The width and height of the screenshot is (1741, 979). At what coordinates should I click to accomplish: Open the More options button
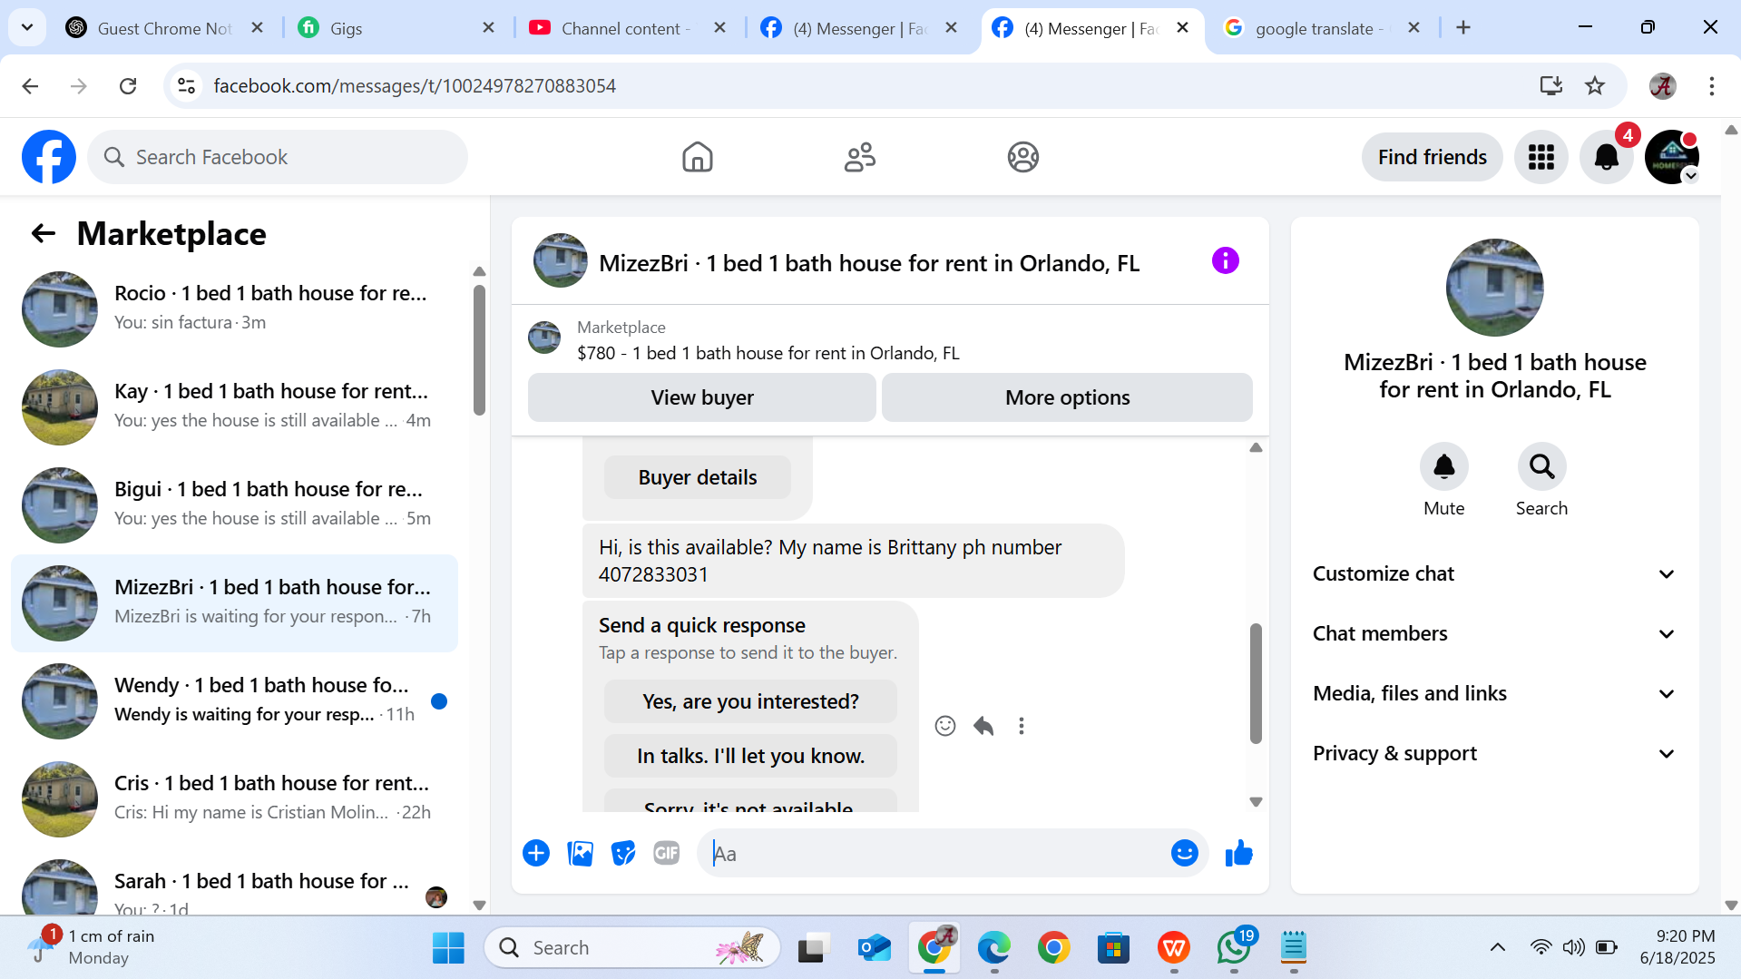coord(1067,397)
